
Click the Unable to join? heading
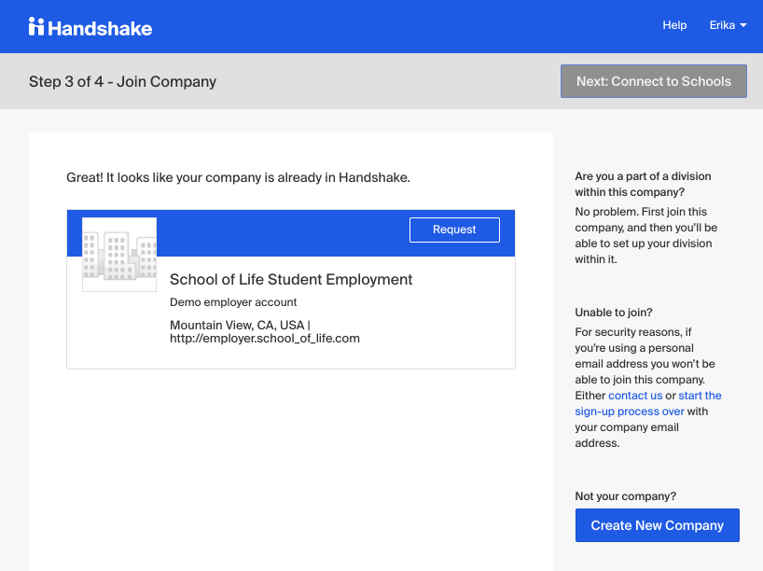point(614,313)
